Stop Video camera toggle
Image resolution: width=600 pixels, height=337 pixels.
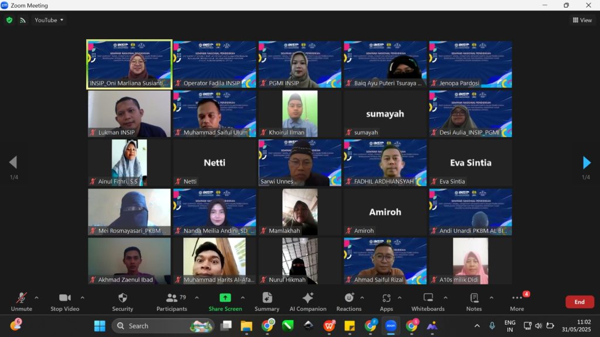64,301
